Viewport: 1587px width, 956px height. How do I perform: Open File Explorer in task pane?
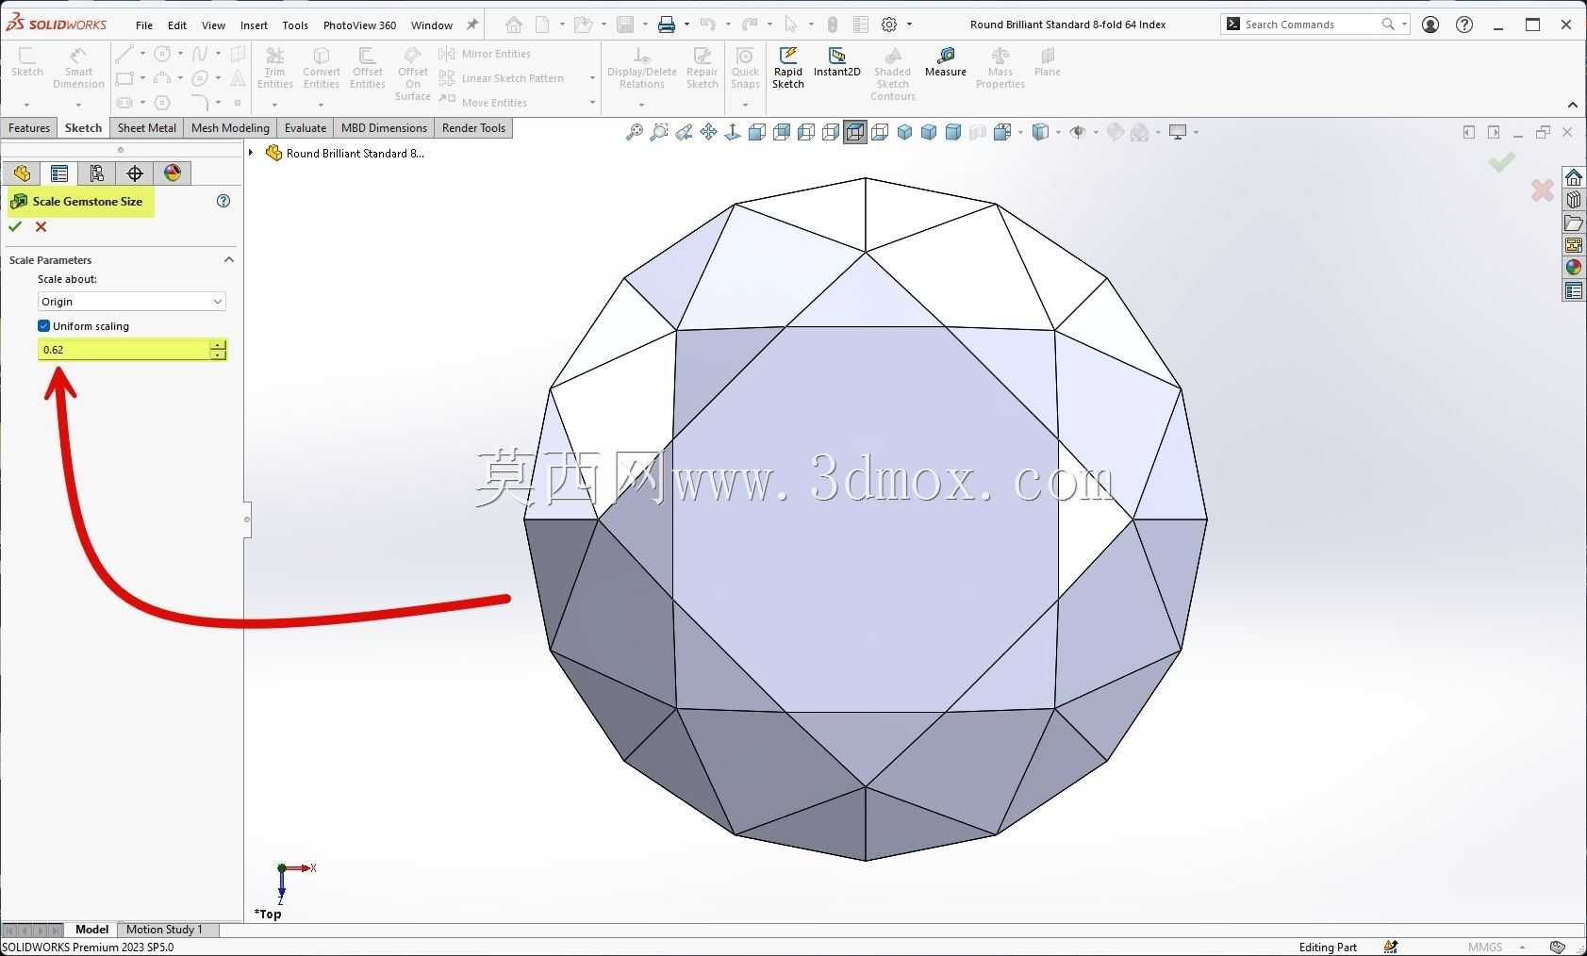(1573, 223)
